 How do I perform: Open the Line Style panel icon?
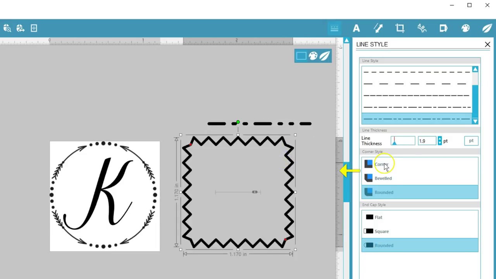coord(334,28)
